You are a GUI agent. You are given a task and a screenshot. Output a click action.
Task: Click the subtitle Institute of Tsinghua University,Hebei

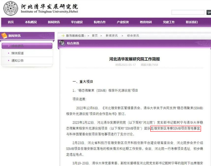[x=49, y=12]
